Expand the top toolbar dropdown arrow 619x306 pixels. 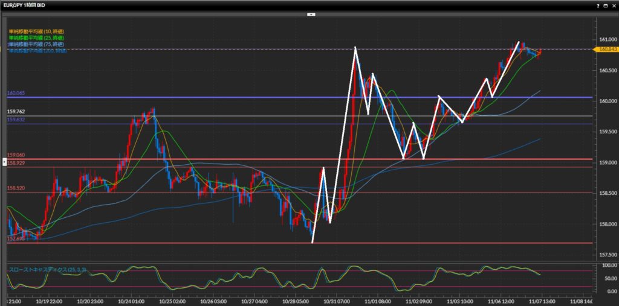tap(311, 13)
